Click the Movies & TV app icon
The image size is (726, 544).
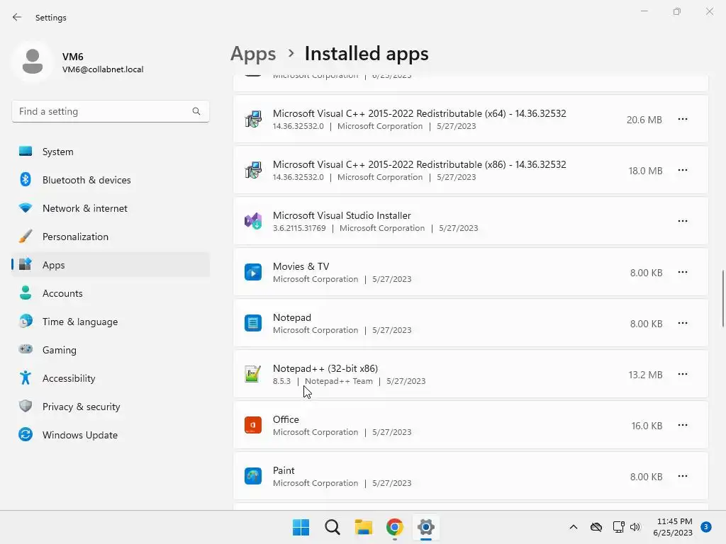253,272
